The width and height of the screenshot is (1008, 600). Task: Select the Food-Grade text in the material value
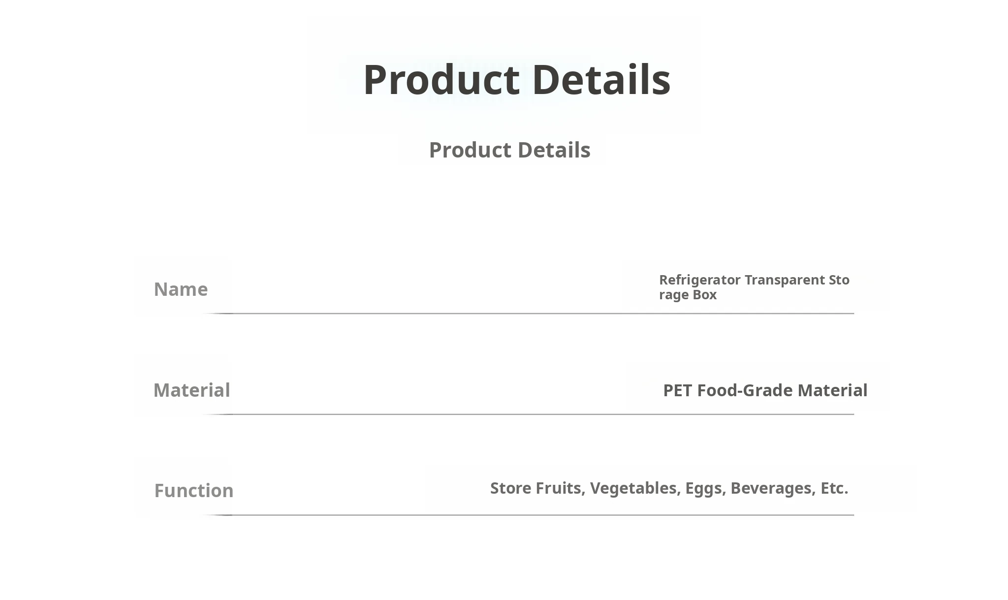(x=745, y=390)
